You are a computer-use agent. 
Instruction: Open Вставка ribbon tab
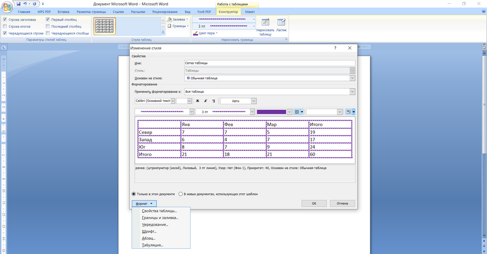63,12
